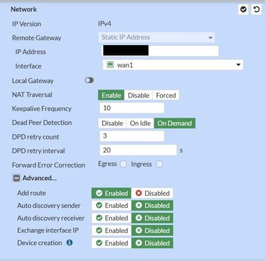Enable Device creation option
Screen dimensions: 265x261
(x=111, y=243)
